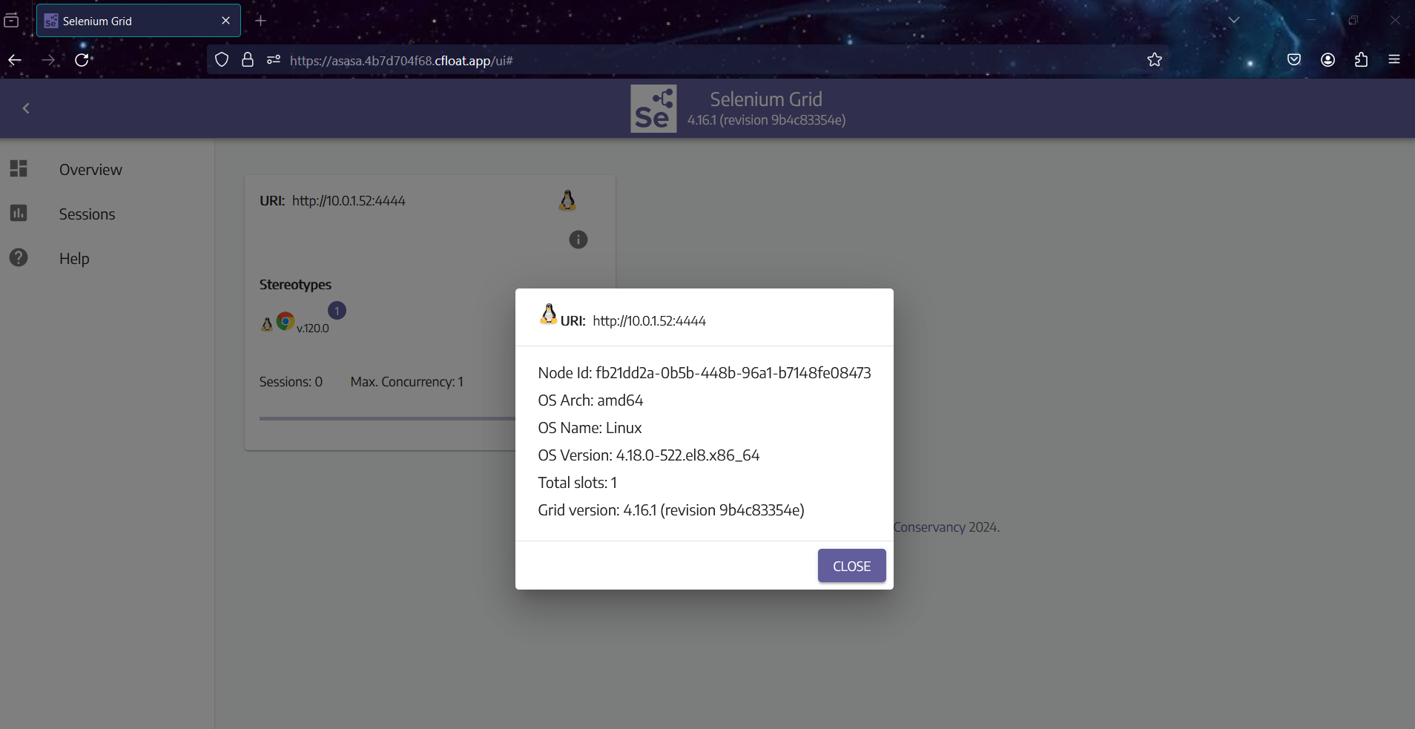Image resolution: width=1415 pixels, height=729 pixels.
Task: Reload the page with the refresh icon
Action: tap(82, 60)
